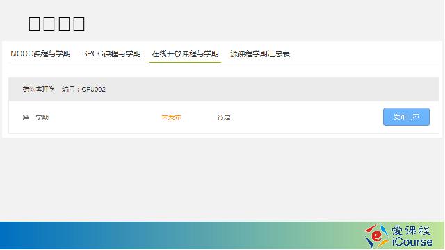The height and width of the screenshot is (250, 445).
Task: Open the SPOC课程与学期 tab
Action: (x=111, y=53)
